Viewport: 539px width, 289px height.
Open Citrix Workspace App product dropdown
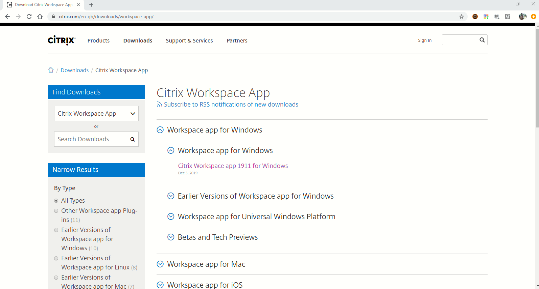click(96, 114)
